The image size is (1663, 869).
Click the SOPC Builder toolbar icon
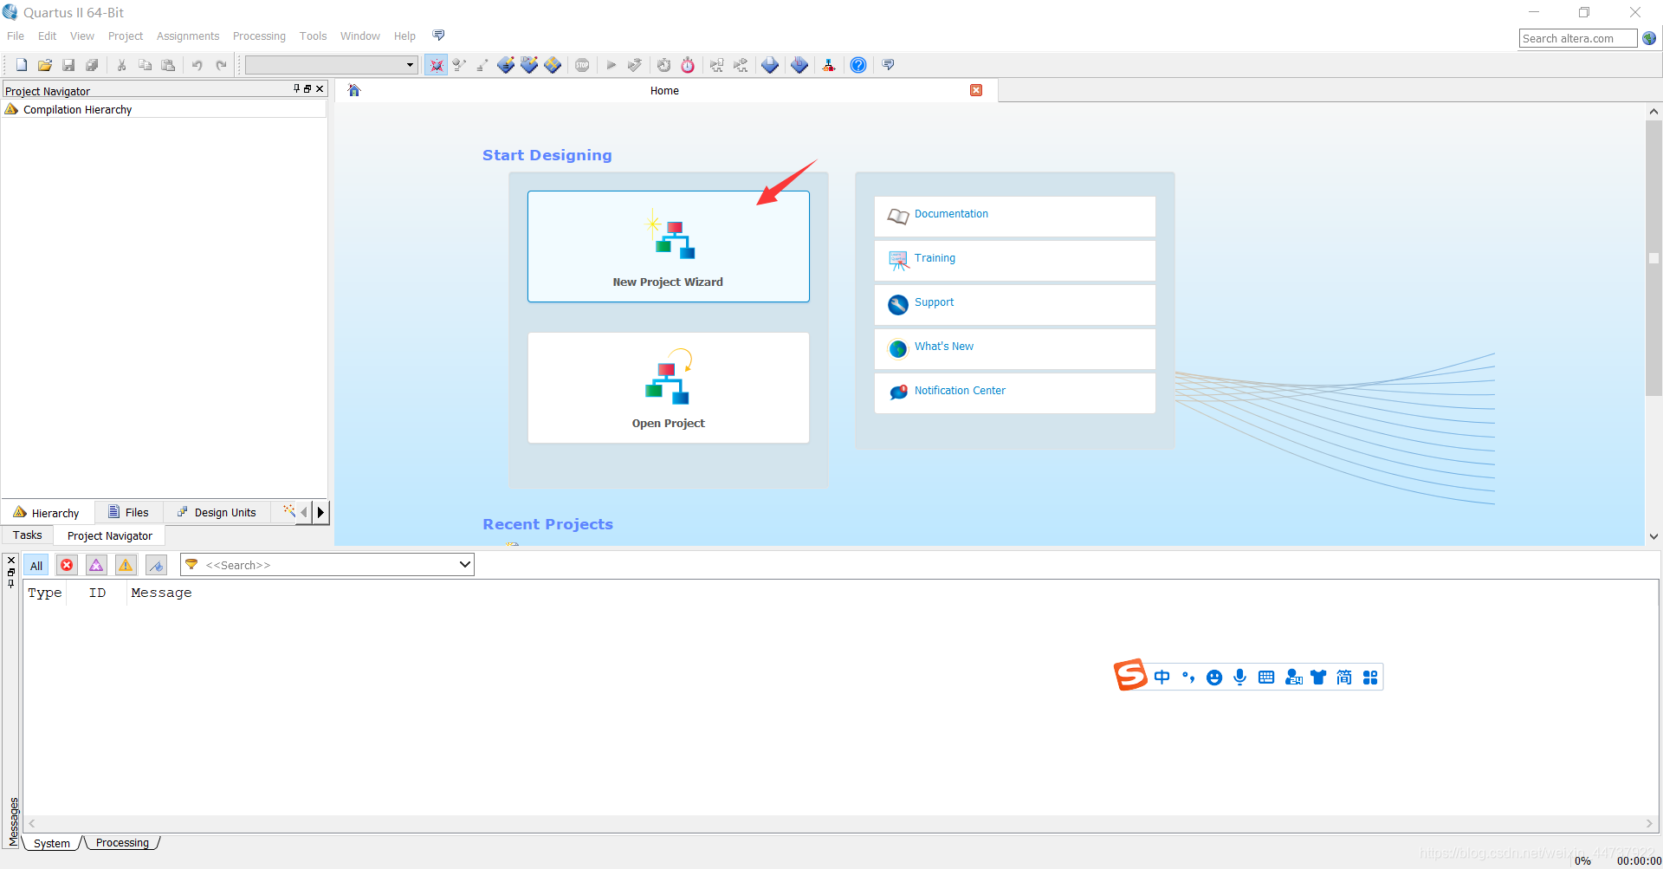(x=829, y=65)
